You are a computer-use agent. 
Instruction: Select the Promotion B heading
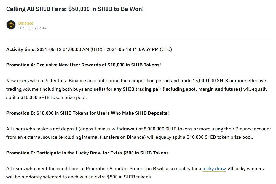[87, 113]
